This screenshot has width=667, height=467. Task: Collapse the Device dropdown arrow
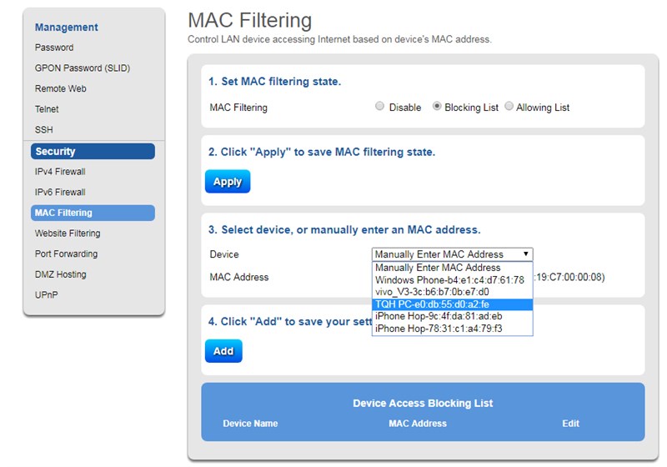[526, 254]
